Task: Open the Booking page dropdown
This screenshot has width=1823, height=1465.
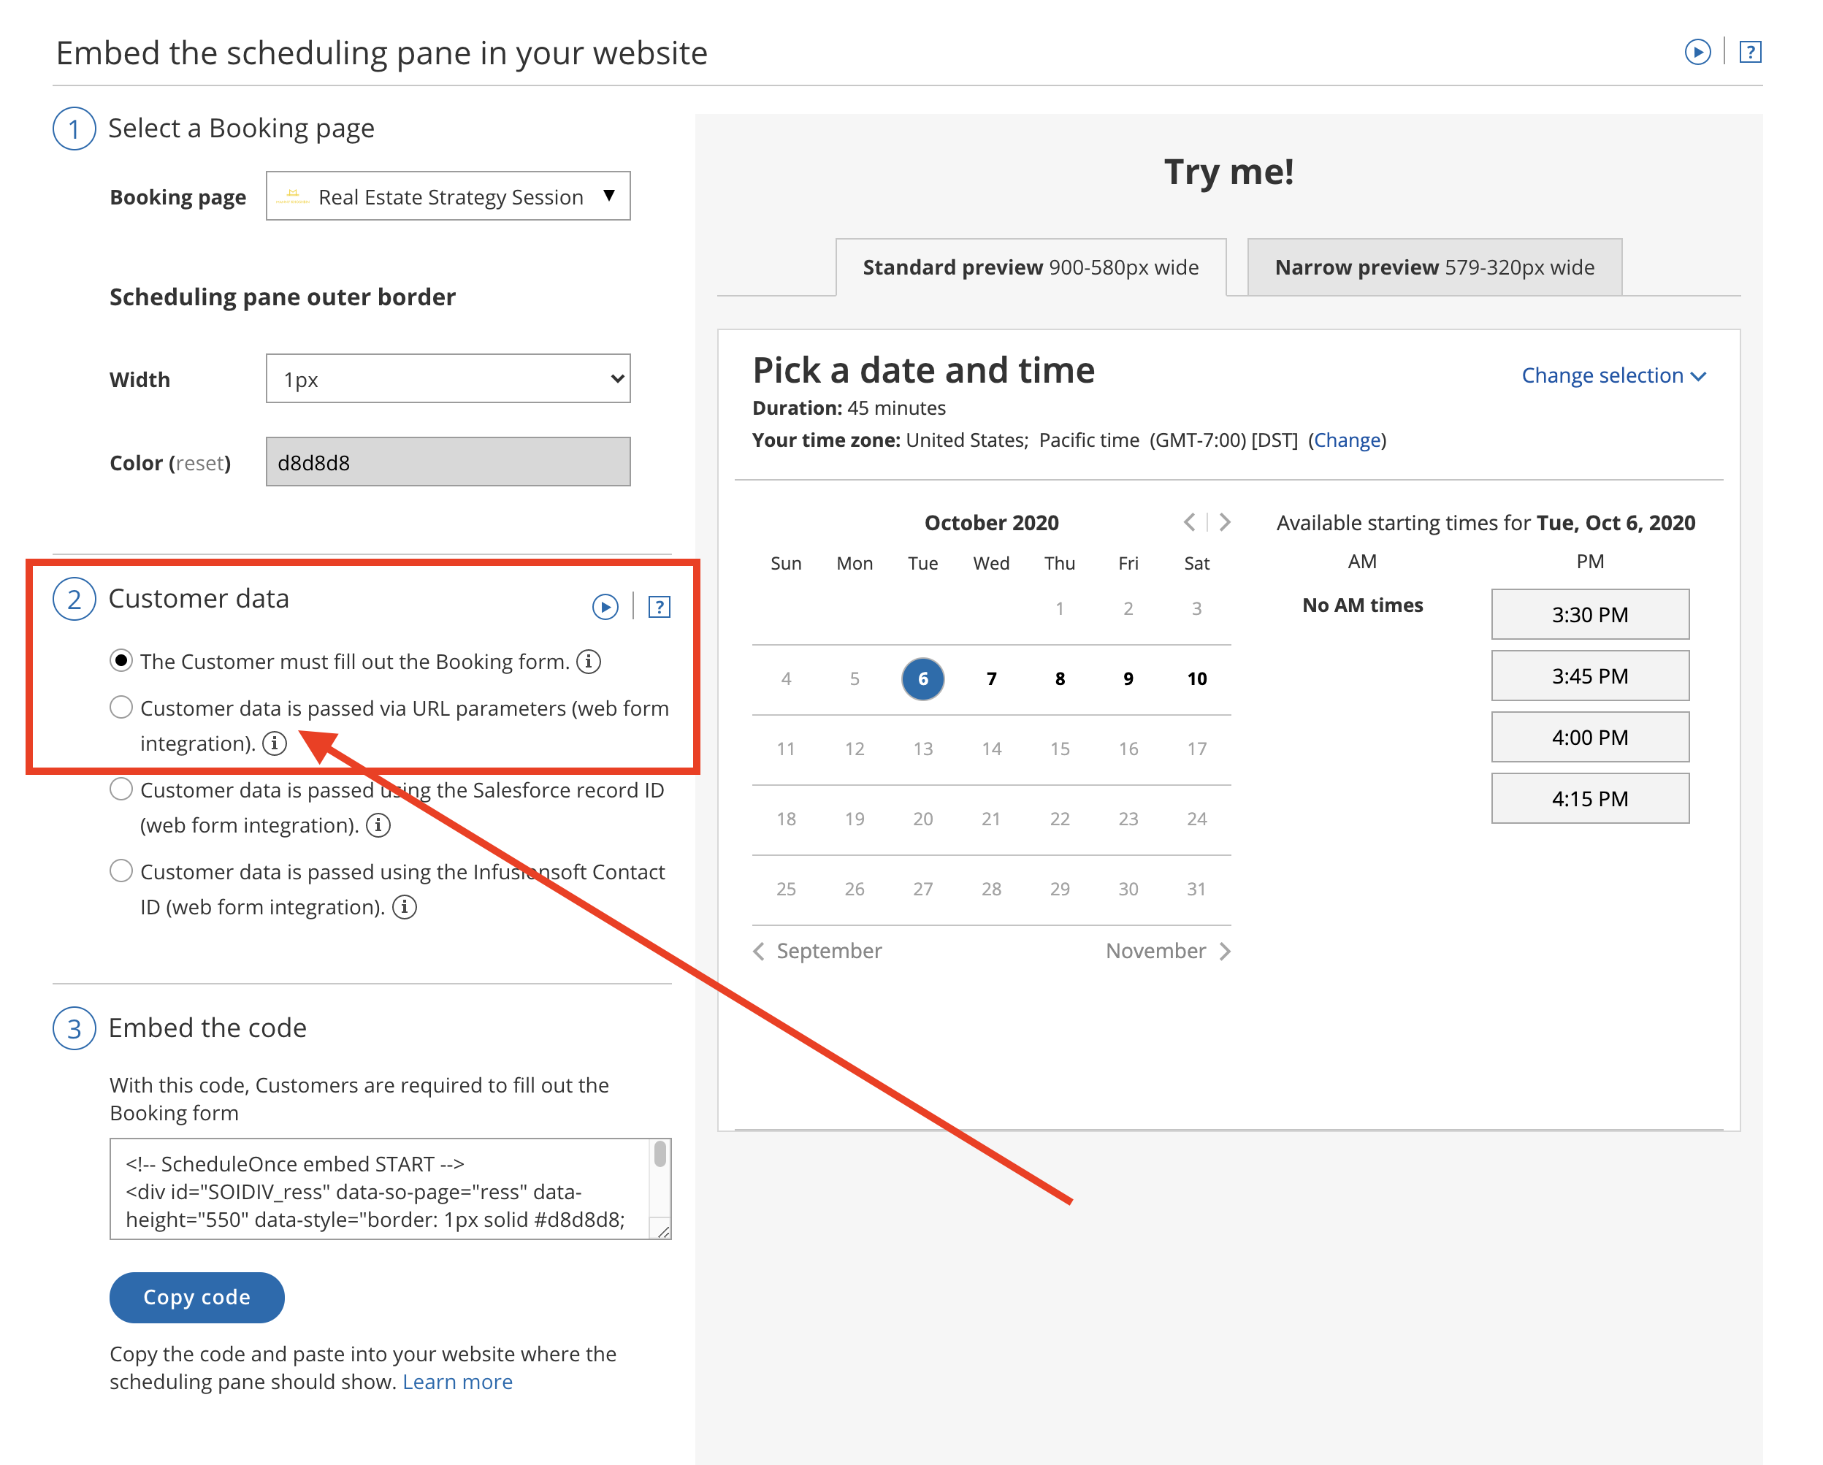Action: [x=448, y=196]
